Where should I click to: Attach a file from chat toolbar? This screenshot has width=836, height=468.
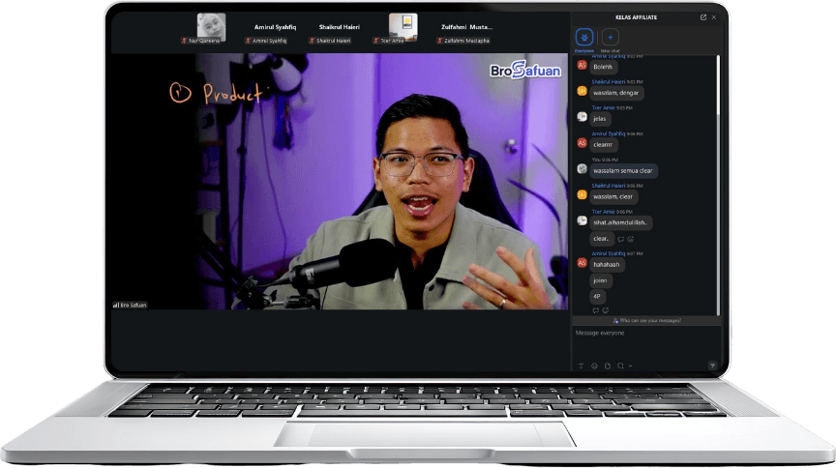tap(608, 366)
